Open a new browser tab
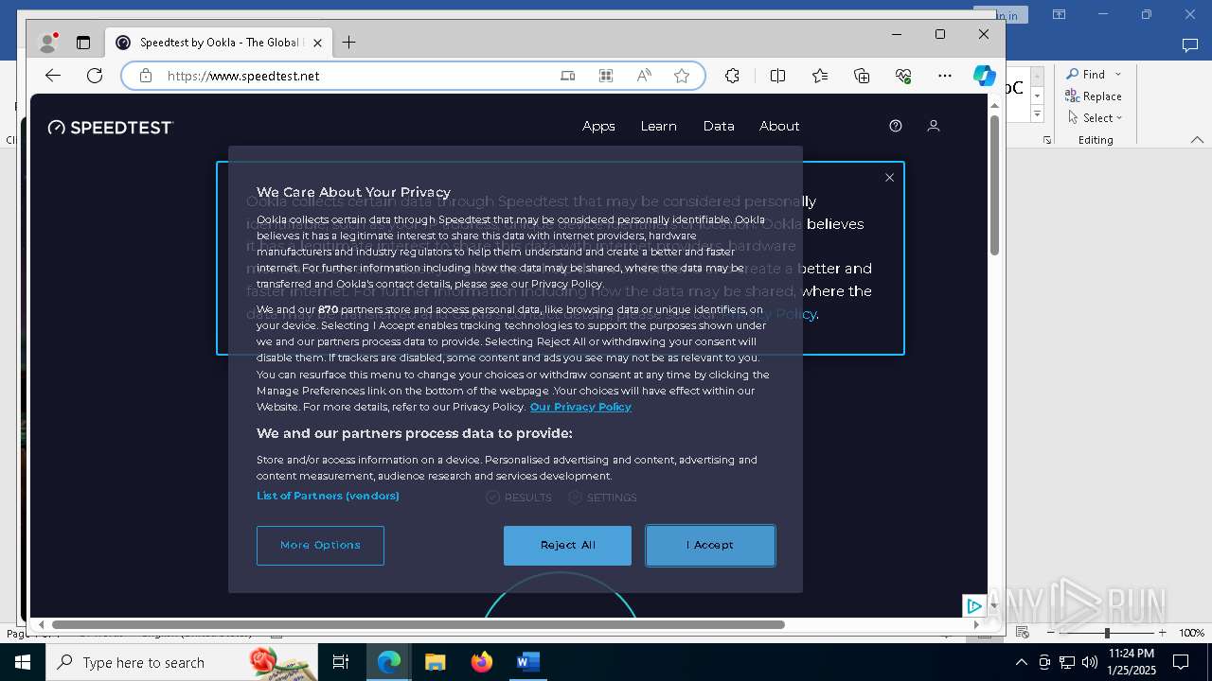The height and width of the screenshot is (681, 1212). coord(348,43)
